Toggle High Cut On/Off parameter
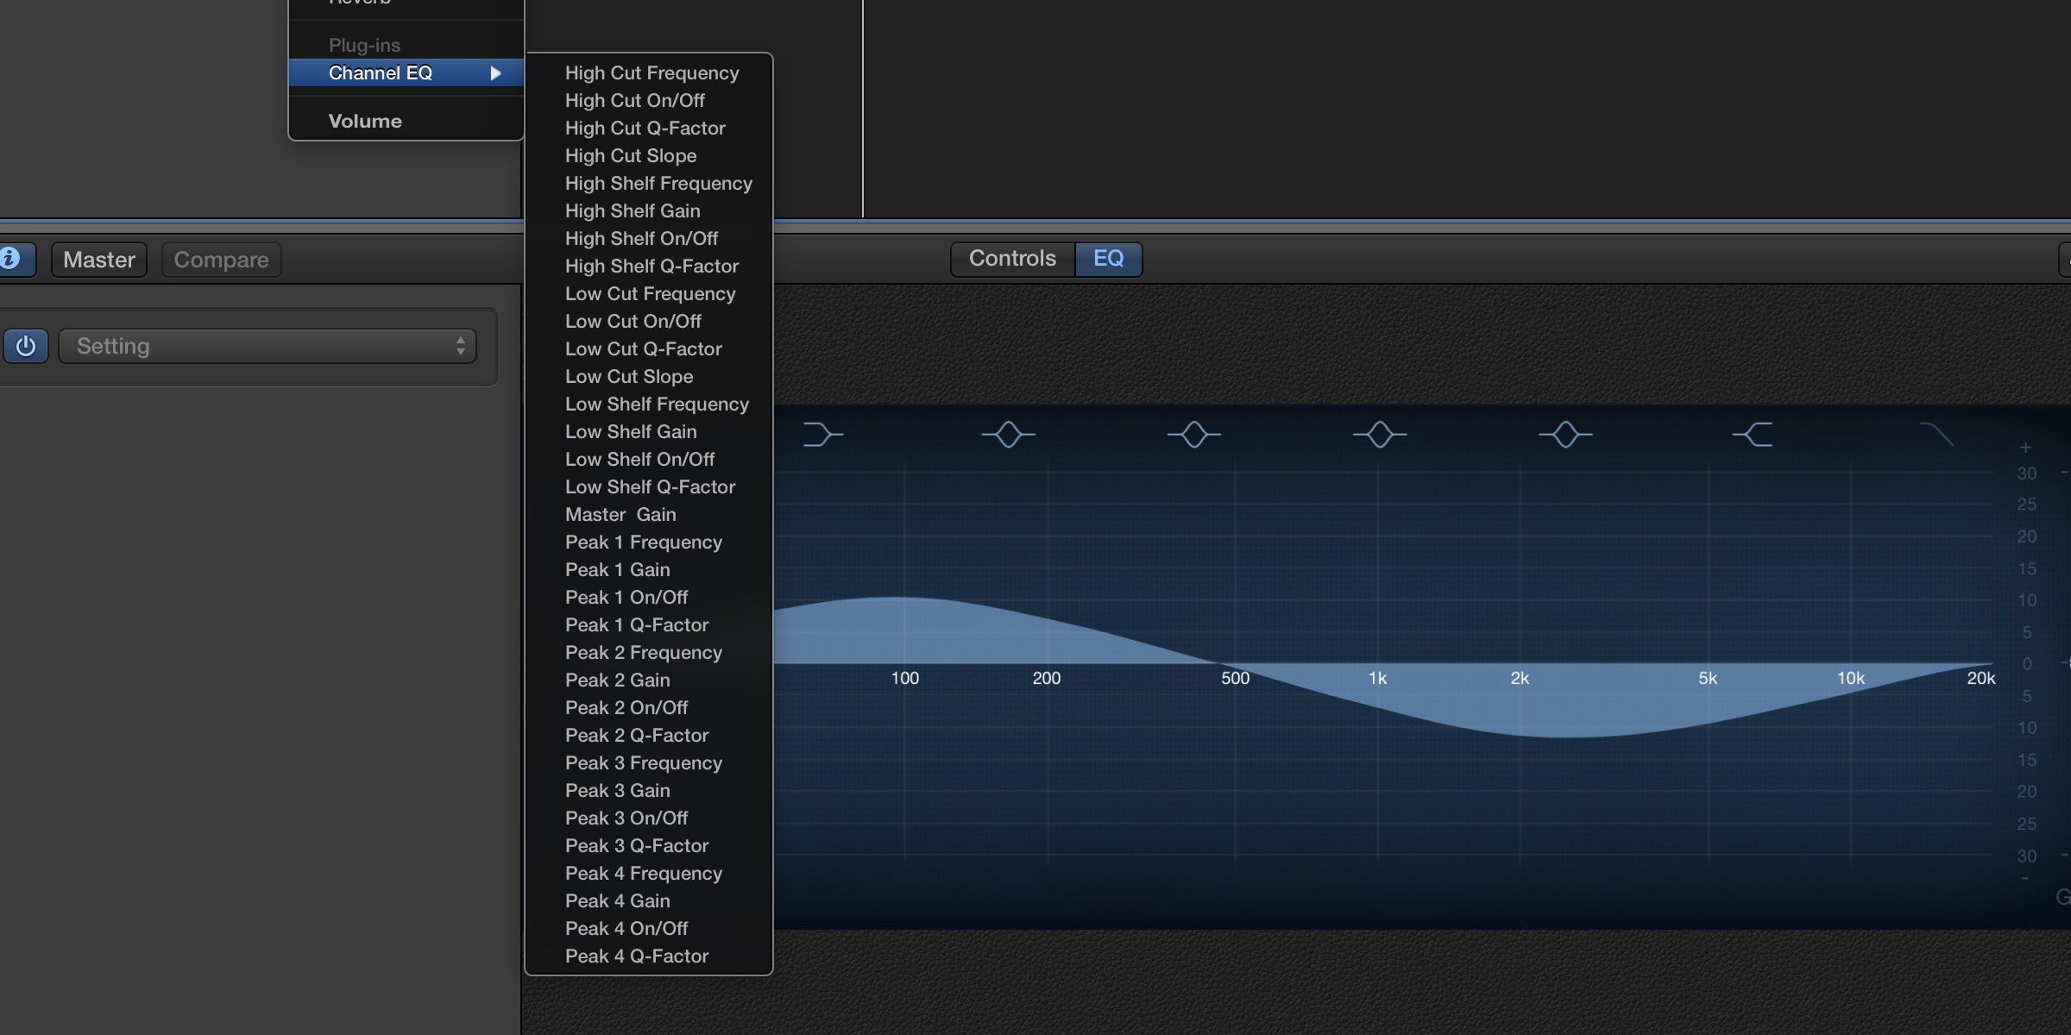The width and height of the screenshot is (2071, 1035). [634, 99]
